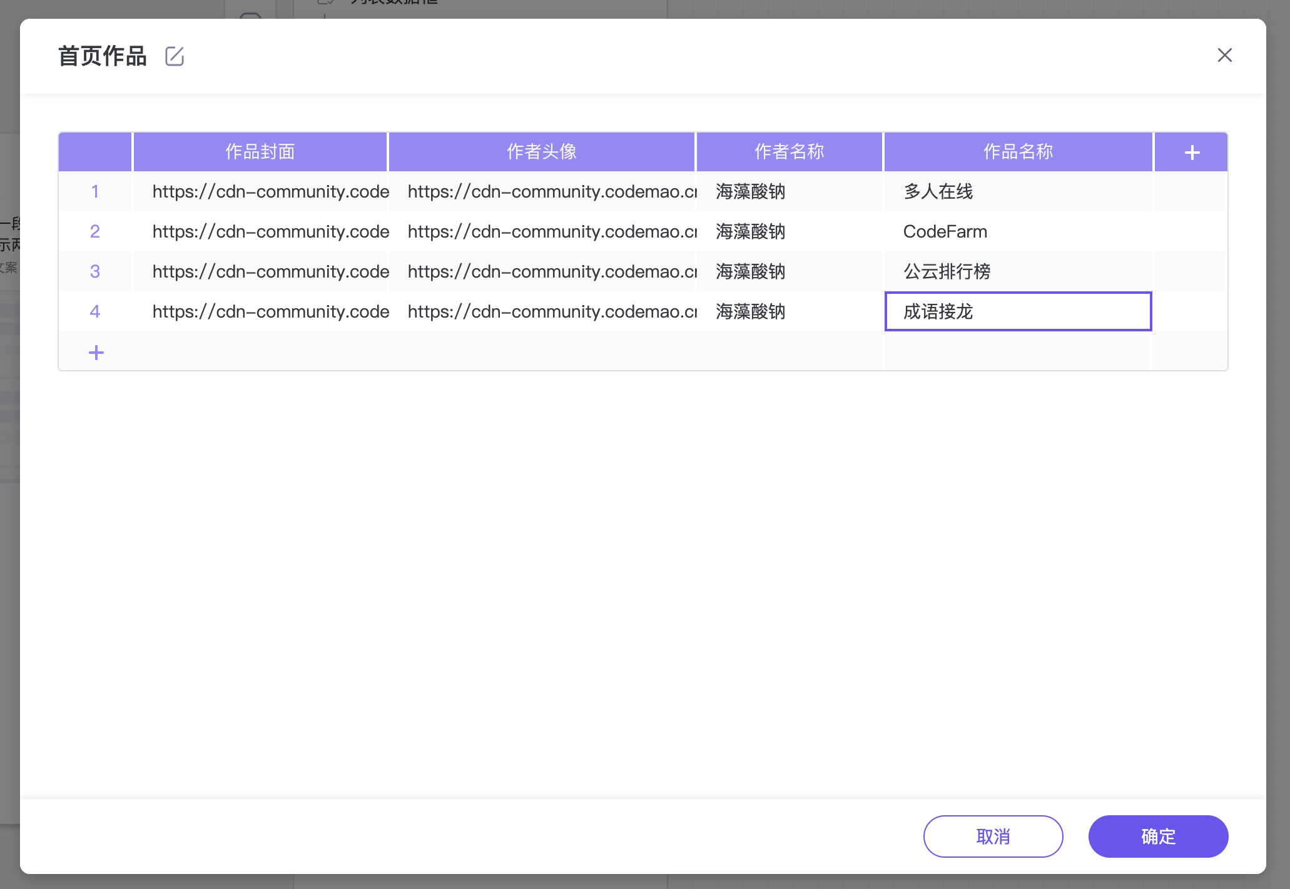Click the 确定 confirm button

click(x=1158, y=836)
